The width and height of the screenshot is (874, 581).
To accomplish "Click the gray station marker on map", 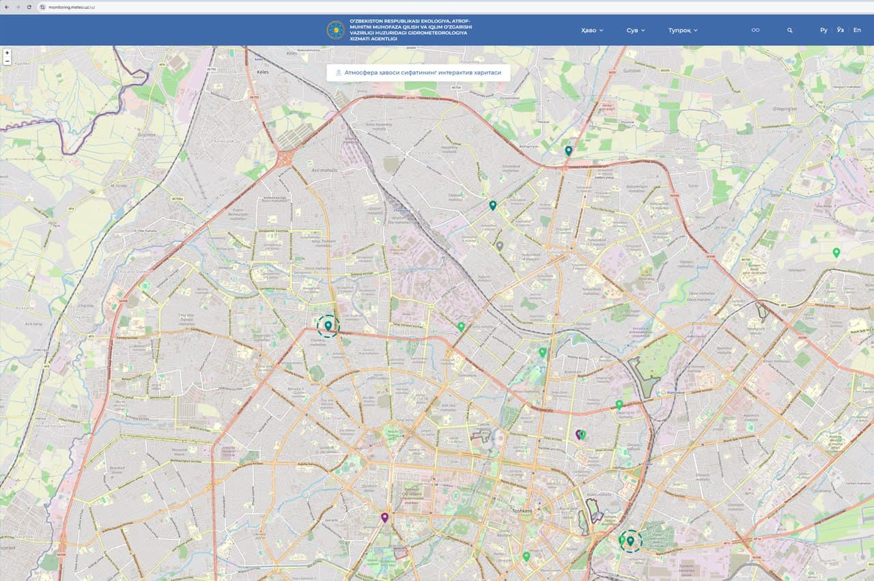I will (500, 245).
